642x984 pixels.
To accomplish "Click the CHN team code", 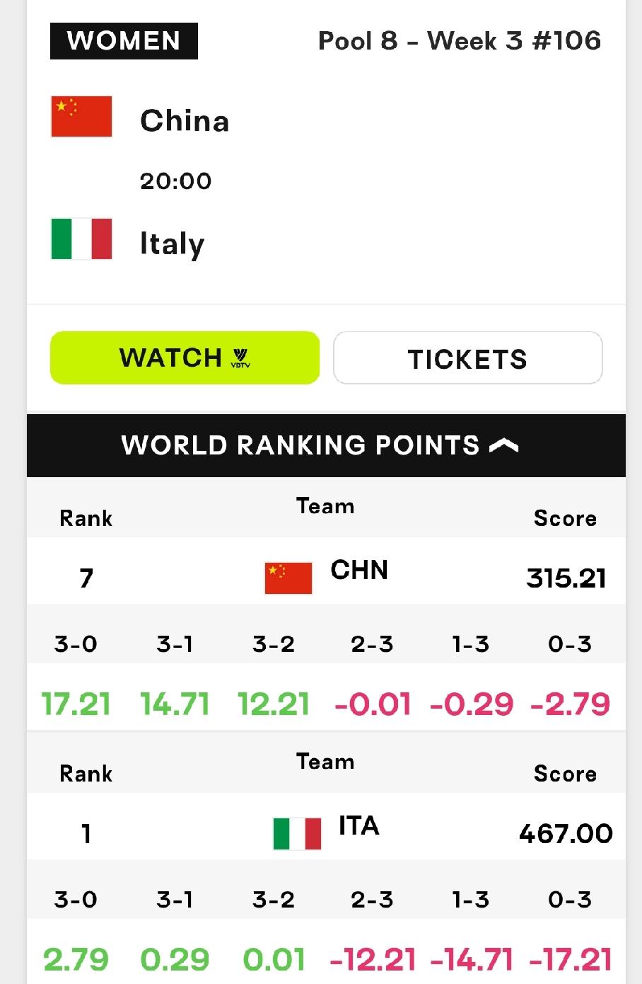I will [x=359, y=570].
